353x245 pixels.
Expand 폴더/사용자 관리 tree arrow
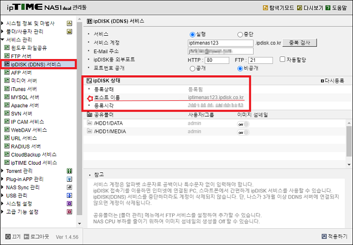click(x=3, y=31)
